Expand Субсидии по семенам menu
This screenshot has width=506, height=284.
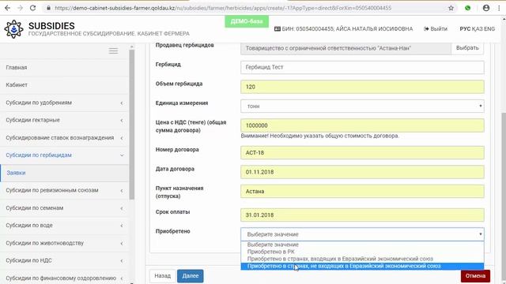[x=65, y=208]
